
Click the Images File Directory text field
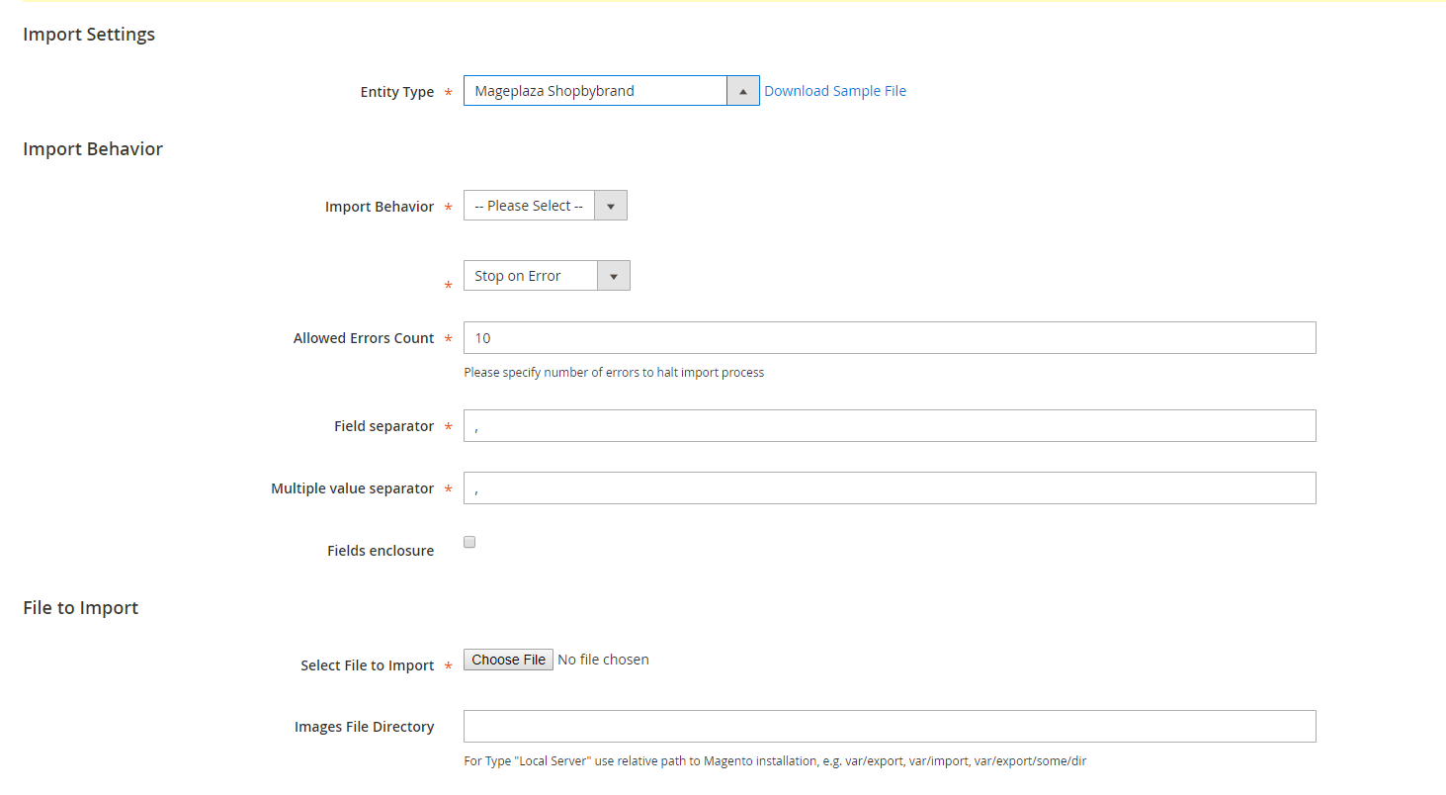click(890, 727)
